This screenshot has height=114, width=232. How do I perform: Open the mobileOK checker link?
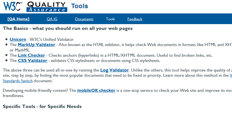(x=96, y=90)
